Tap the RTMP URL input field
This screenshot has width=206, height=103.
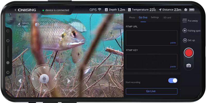(x=152, y=38)
